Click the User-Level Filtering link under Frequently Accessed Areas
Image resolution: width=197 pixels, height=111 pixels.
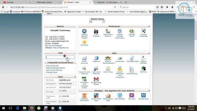tap(54, 70)
